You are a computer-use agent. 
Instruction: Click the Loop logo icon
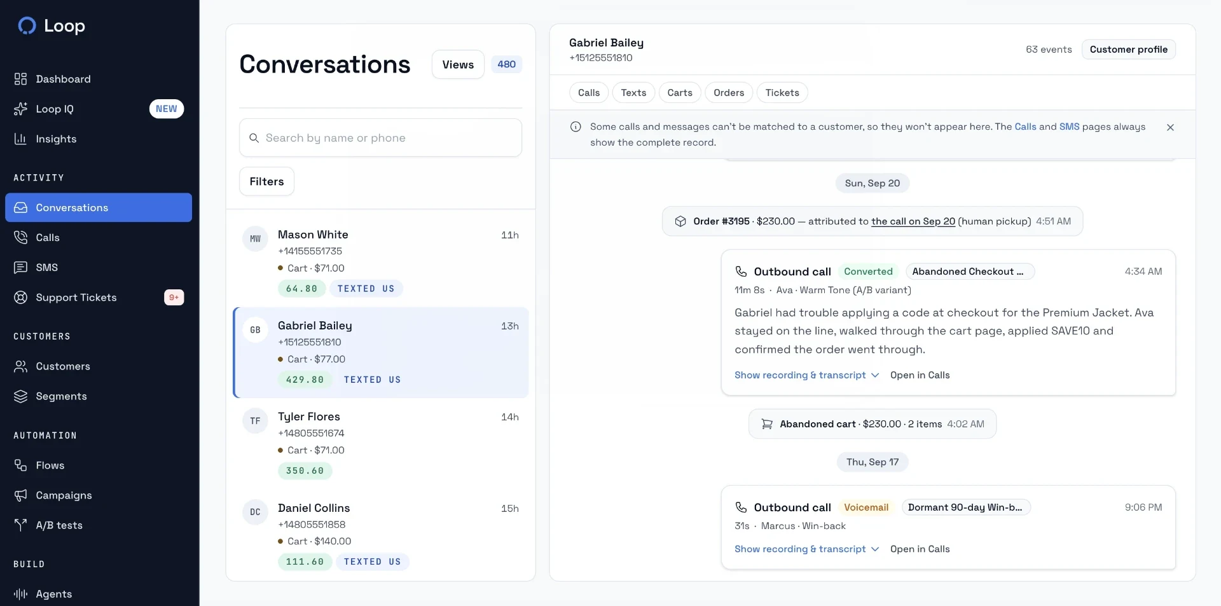(27, 25)
